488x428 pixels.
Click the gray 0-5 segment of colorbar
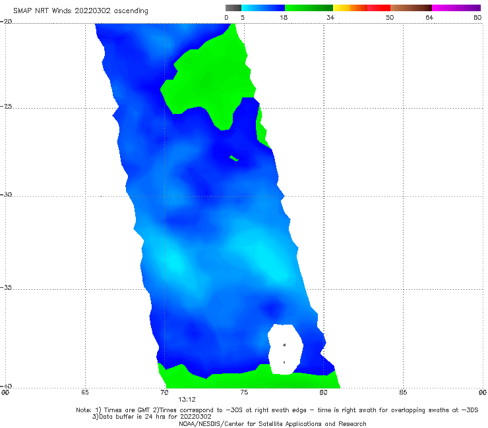click(x=233, y=8)
